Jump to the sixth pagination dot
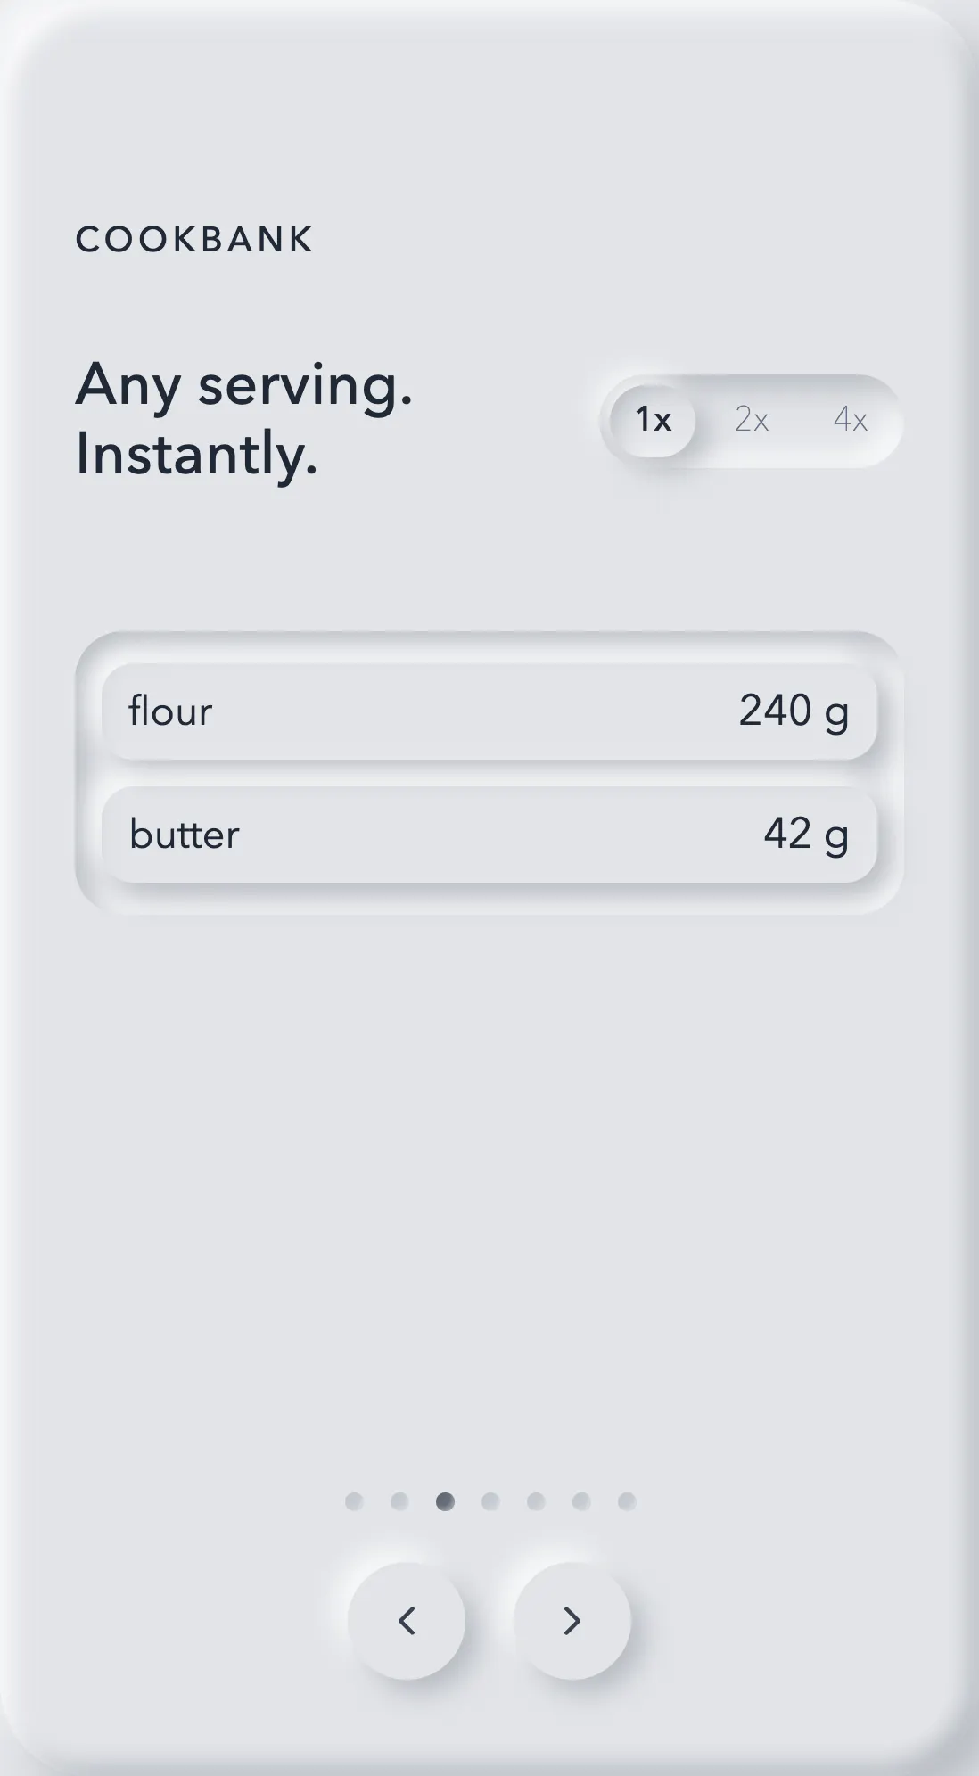This screenshot has height=1776, width=979. click(581, 1501)
